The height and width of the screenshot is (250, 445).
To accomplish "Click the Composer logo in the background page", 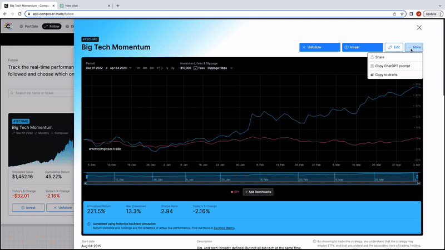I will tap(8, 26).
